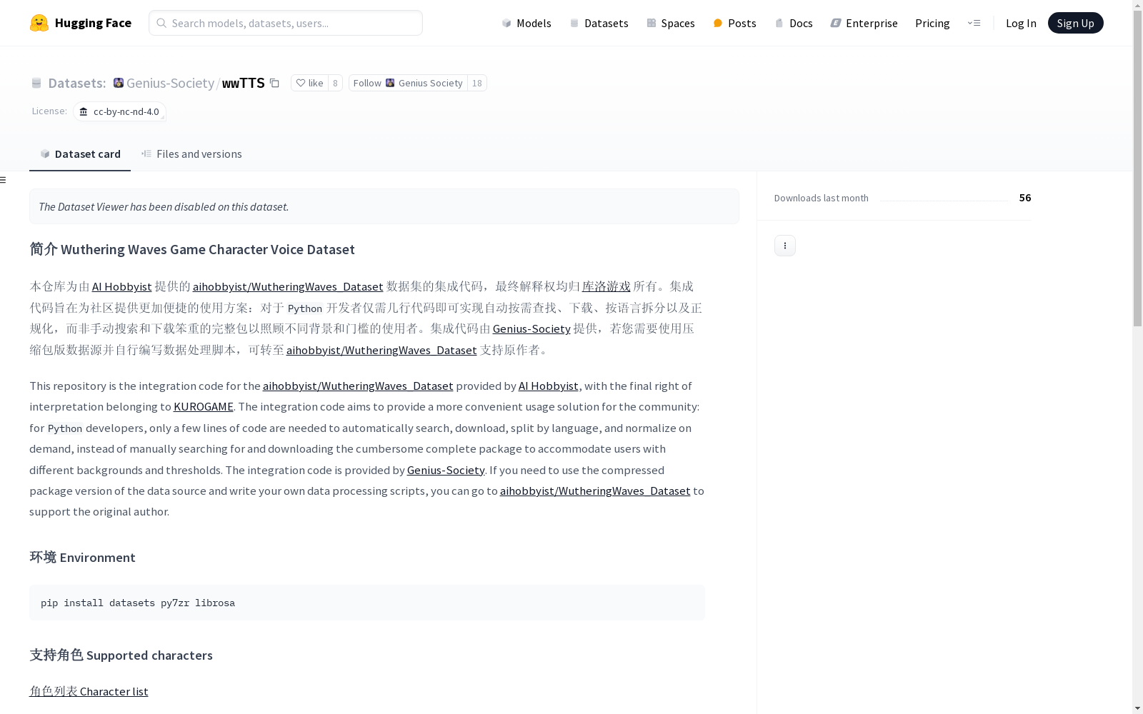
Task: Click the scrollbar down arrow
Action: 1137,708
